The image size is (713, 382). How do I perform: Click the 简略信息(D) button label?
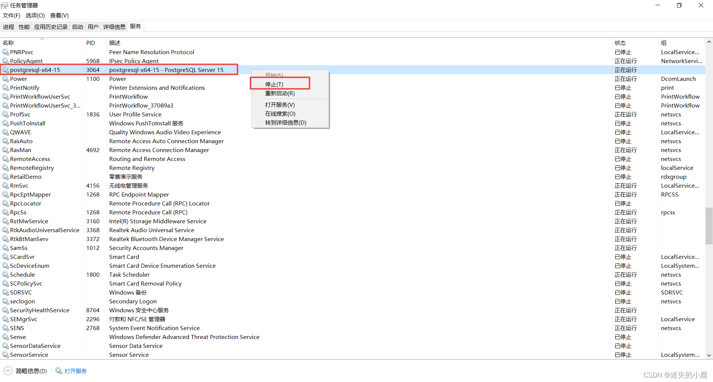point(31,371)
